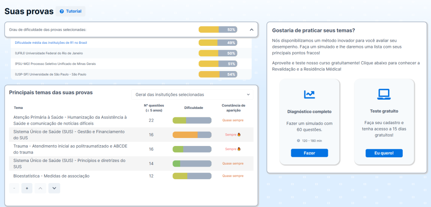Click the flame icon in the Trauma row

pyautogui.click(x=239, y=149)
